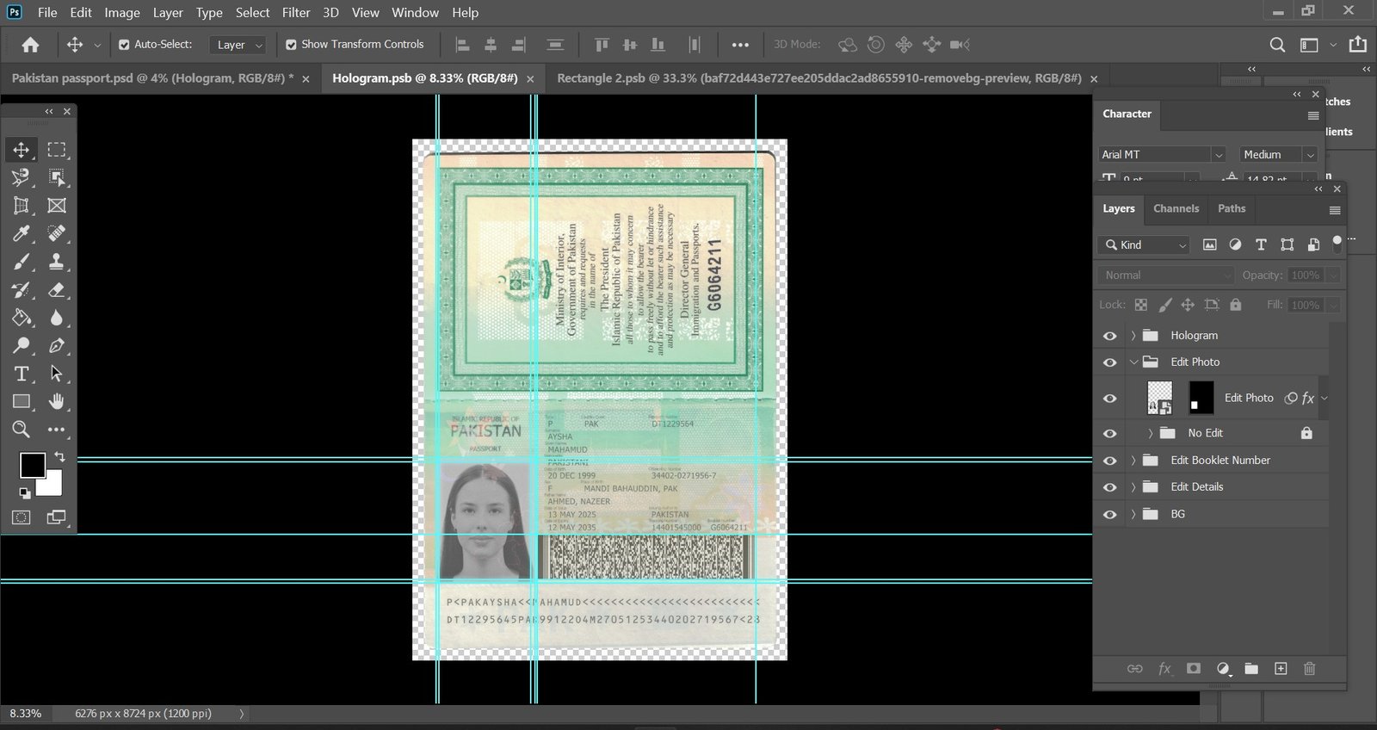1377x730 pixels.
Task: Open the Search magnifier at top right
Action: click(1278, 45)
